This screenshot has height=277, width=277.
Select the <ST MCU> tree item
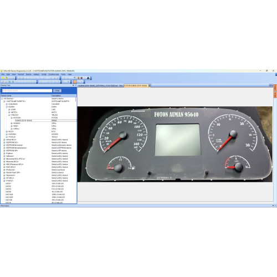10,178
